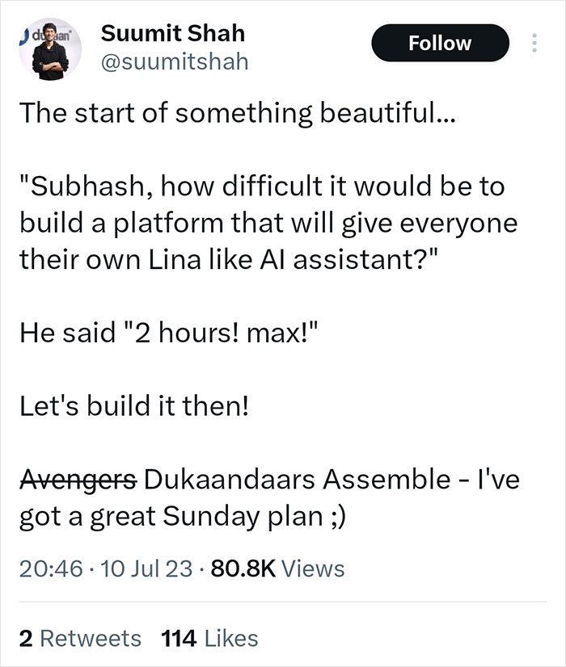Open the three-dot more options menu
566x667 pixels.
[531, 43]
